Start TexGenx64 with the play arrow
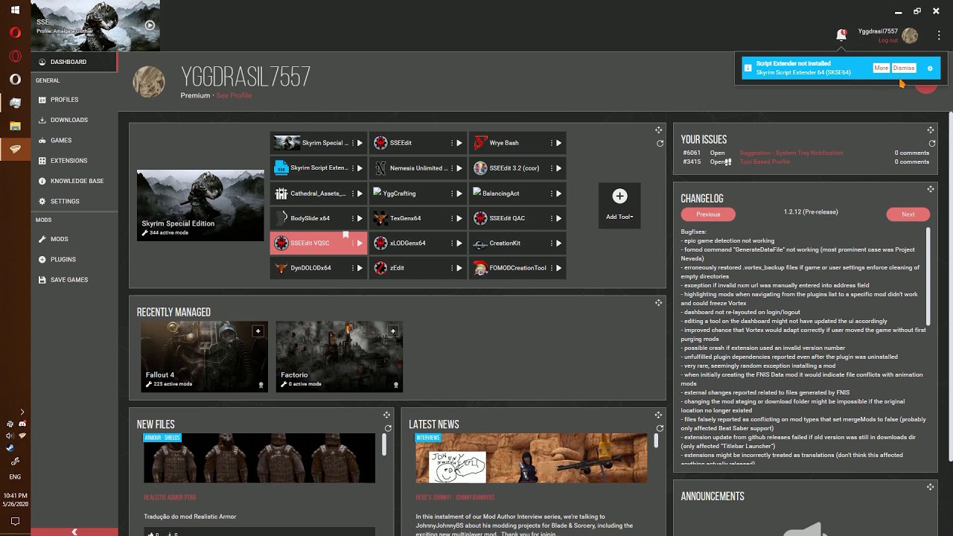This screenshot has width=953, height=536. tap(459, 218)
